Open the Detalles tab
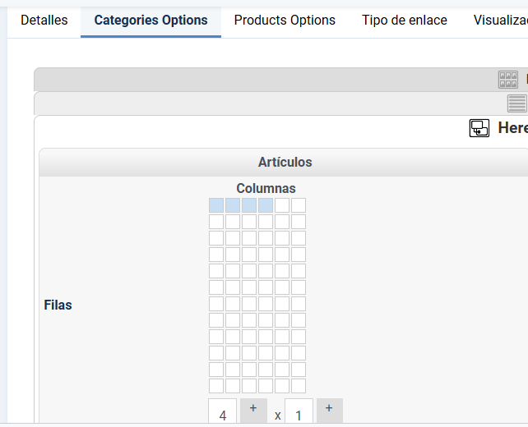This screenshot has width=528, height=427. point(44,21)
